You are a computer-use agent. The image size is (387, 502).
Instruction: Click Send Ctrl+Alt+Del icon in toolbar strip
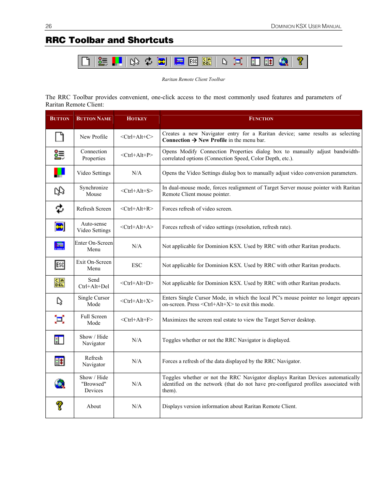[207, 61]
